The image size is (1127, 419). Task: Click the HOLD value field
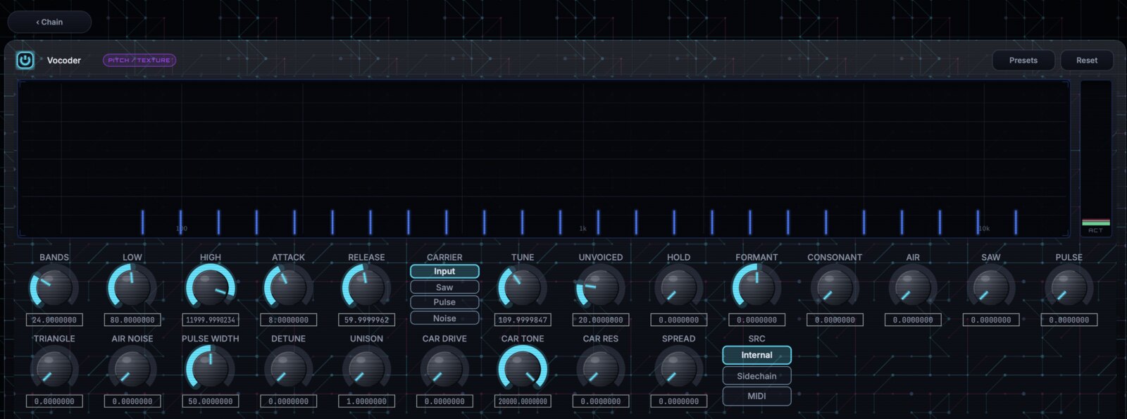click(x=679, y=320)
